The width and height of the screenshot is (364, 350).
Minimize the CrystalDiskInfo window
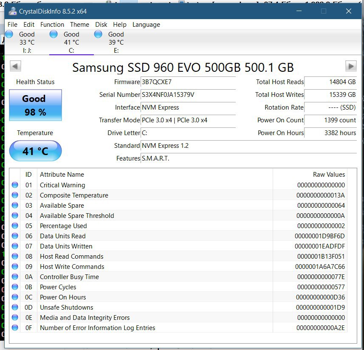(x=299, y=11)
